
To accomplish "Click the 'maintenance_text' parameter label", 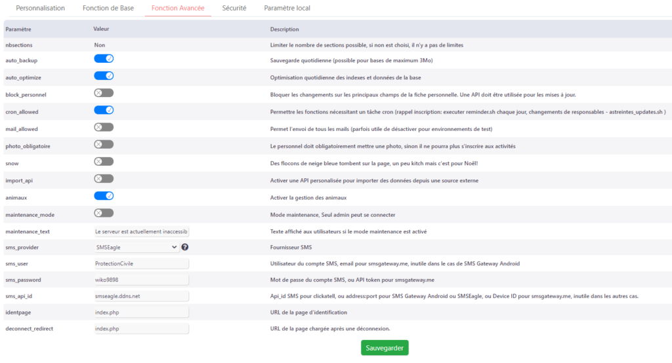I will [x=28, y=231].
